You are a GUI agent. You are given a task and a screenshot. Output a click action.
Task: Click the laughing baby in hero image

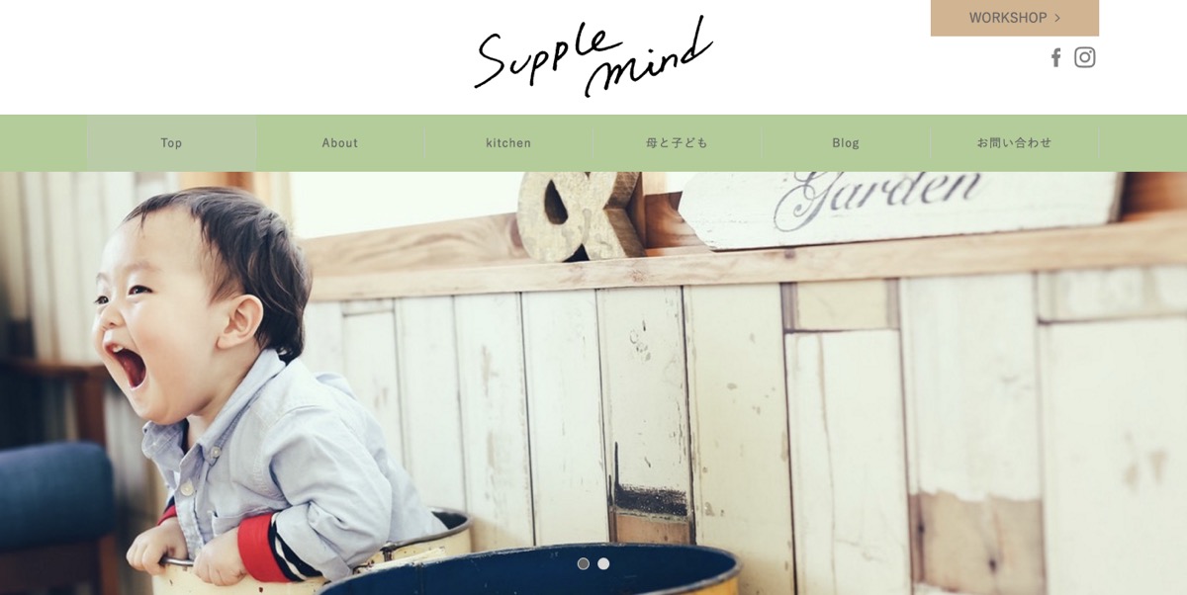[247, 385]
